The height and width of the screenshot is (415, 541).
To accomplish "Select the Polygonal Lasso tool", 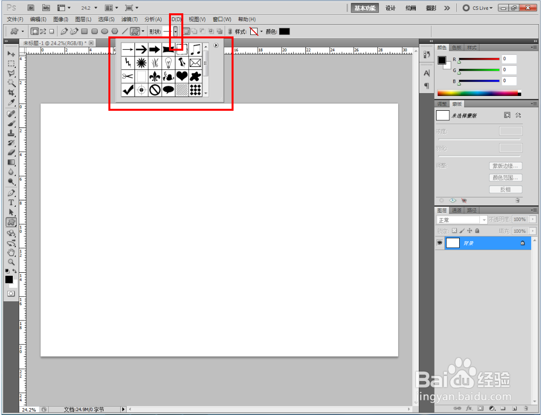I will pyautogui.click(x=11, y=73).
